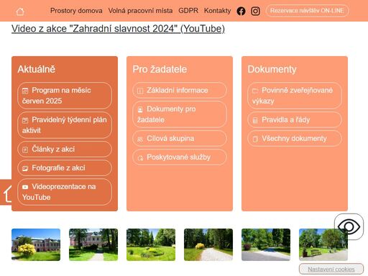Image resolution: width=368 pixels, height=276 pixels.
Task: Open thumbnail of building behind trees and path
Action: 93,244
